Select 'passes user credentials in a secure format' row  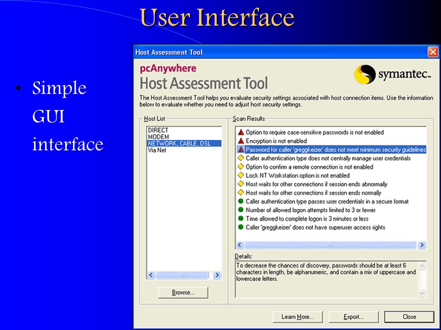coord(327,202)
